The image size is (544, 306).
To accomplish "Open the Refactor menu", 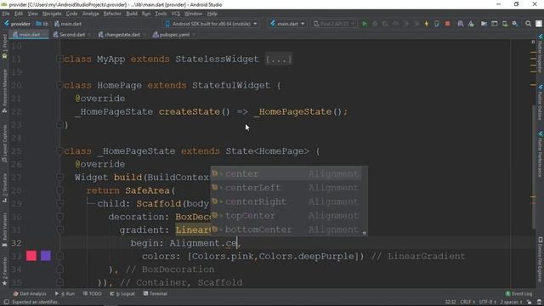I will coord(112,14).
